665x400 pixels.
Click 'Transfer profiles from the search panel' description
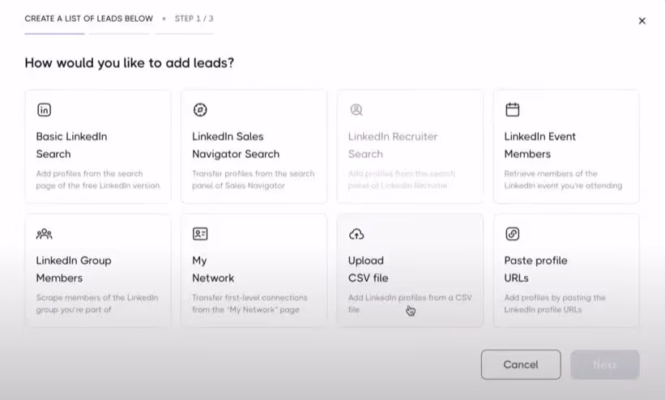click(x=254, y=180)
